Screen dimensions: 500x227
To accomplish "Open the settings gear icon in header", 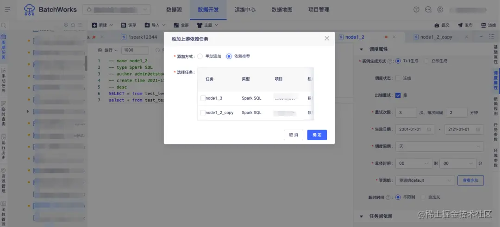I will (x=440, y=10).
